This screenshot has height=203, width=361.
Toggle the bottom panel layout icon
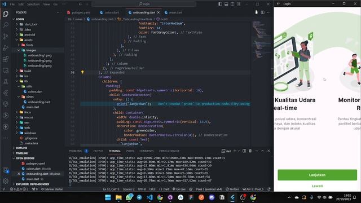click(x=226, y=4)
